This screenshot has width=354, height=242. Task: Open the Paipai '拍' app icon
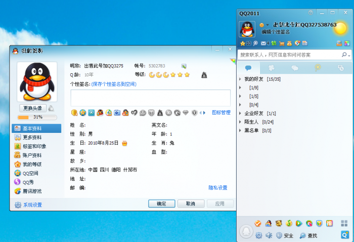click(x=329, y=223)
